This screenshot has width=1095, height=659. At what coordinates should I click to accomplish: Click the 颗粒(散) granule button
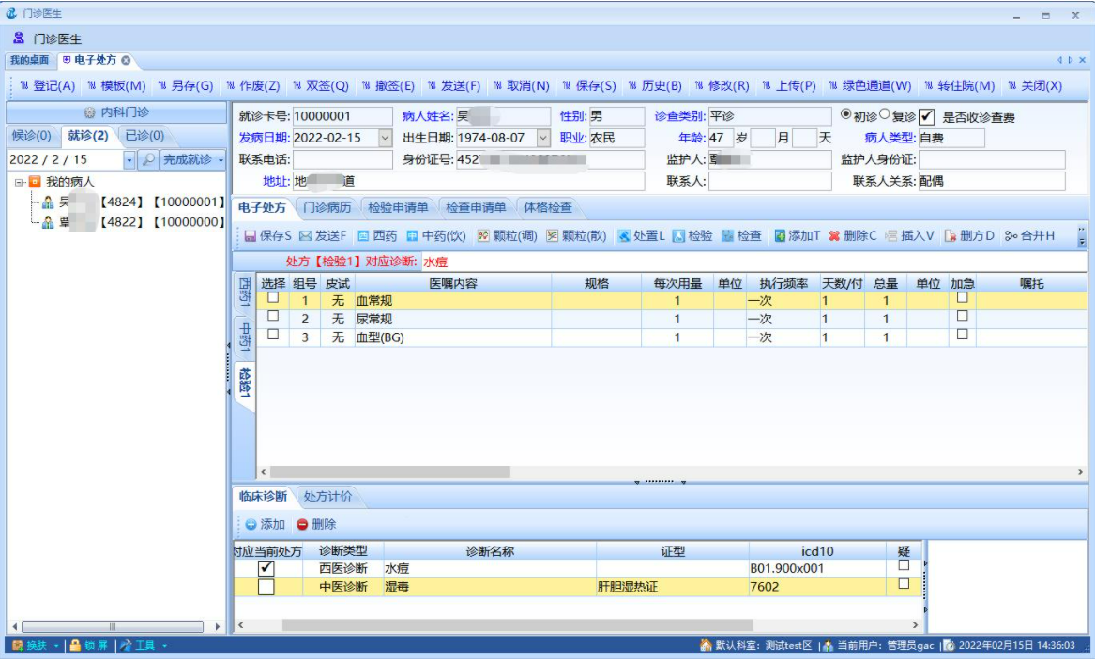(576, 235)
